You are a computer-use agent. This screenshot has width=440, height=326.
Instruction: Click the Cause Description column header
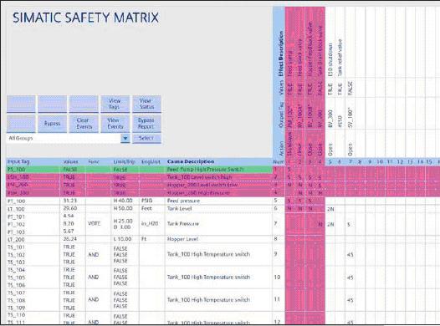pyautogui.click(x=191, y=161)
